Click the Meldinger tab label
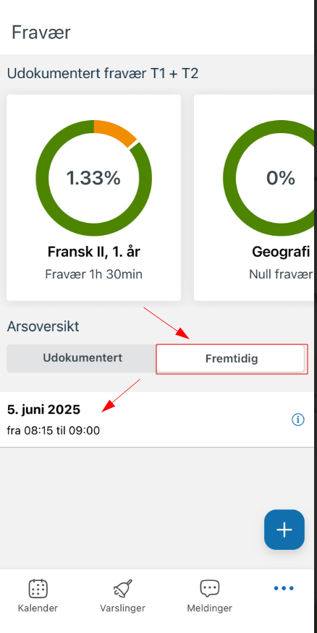 point(210,608)
